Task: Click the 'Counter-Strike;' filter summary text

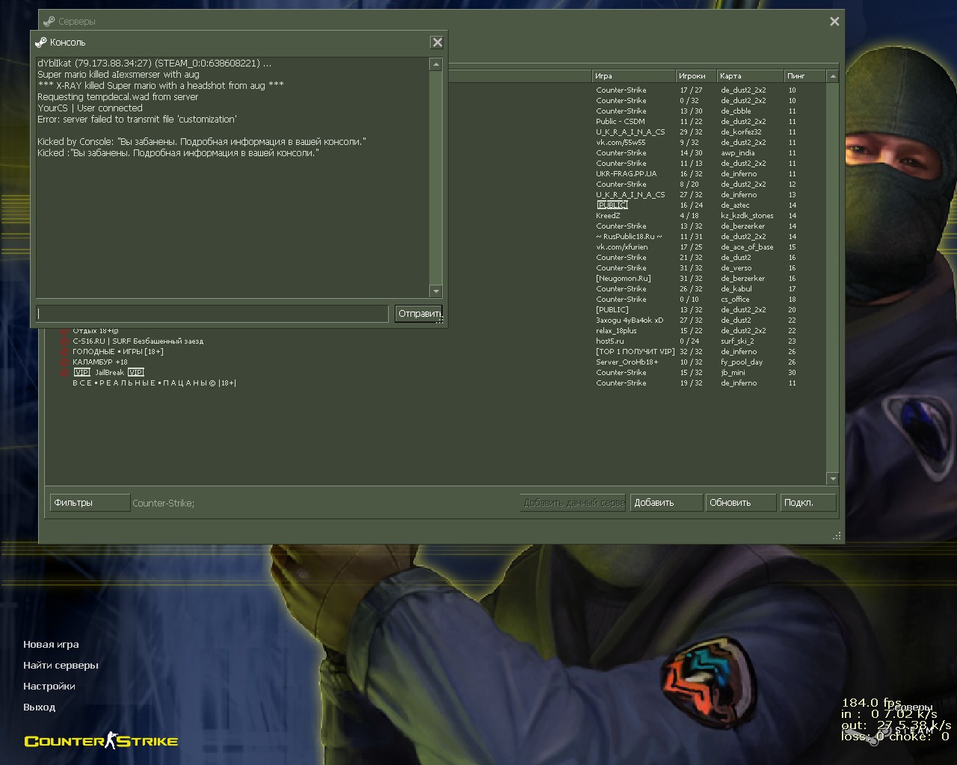Action: pos(163,504)
